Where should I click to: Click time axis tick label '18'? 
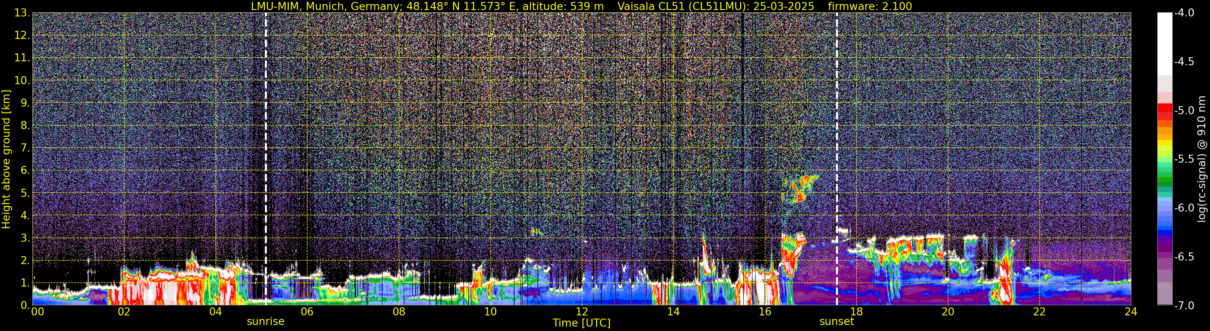click(x=856, y=312)
